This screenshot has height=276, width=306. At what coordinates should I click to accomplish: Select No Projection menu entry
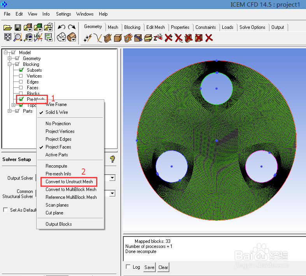[58, 124]
